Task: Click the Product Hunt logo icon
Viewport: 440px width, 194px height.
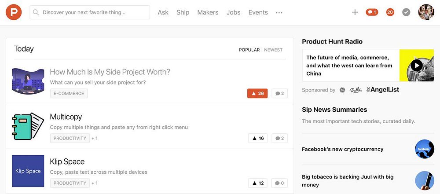Action: coord(14,12)
